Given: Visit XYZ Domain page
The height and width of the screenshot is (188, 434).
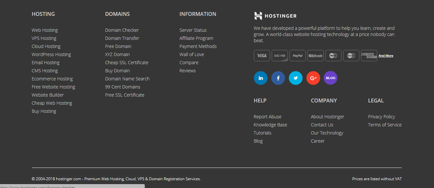Looking at the screenshot, I should coord(118,54).
